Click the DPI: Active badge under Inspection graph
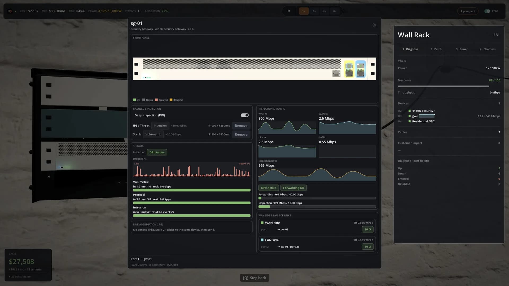Viewport: 509px width, 286px height. point(269,188)
